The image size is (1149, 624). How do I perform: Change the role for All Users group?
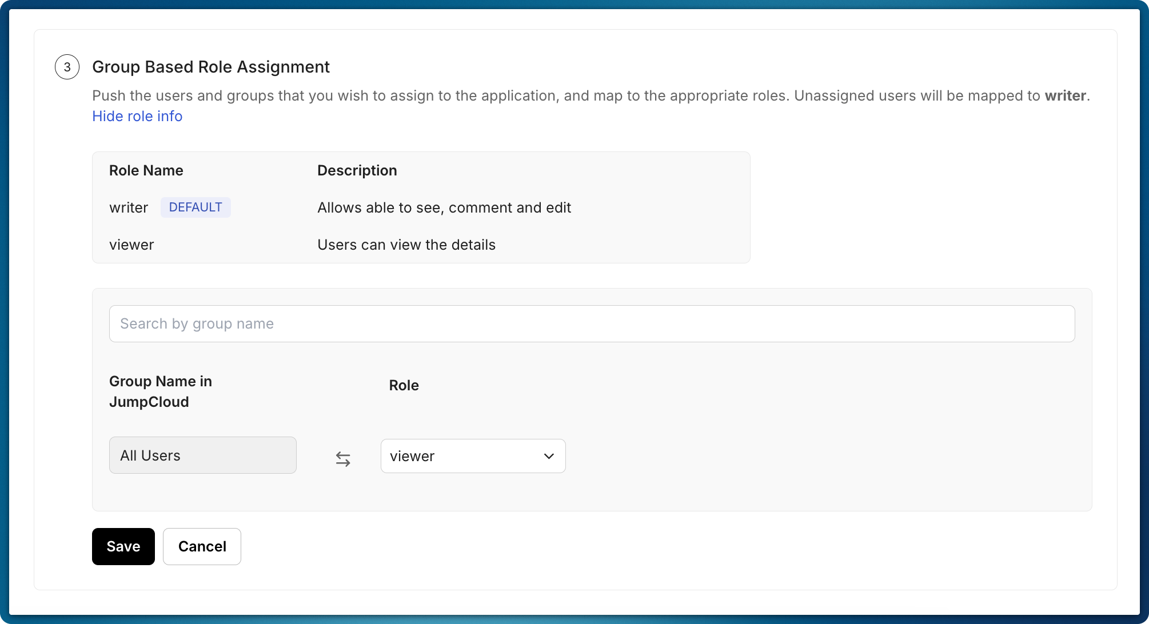(473, 456)
